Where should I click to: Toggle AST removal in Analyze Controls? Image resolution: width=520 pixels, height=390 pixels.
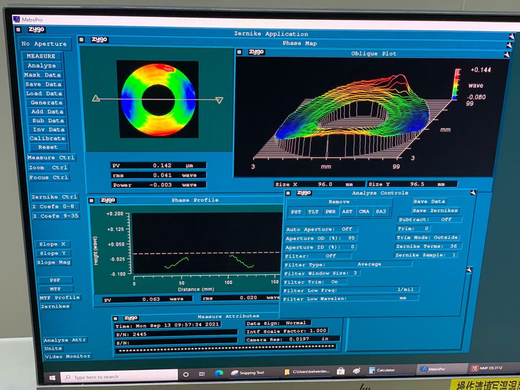347,212
